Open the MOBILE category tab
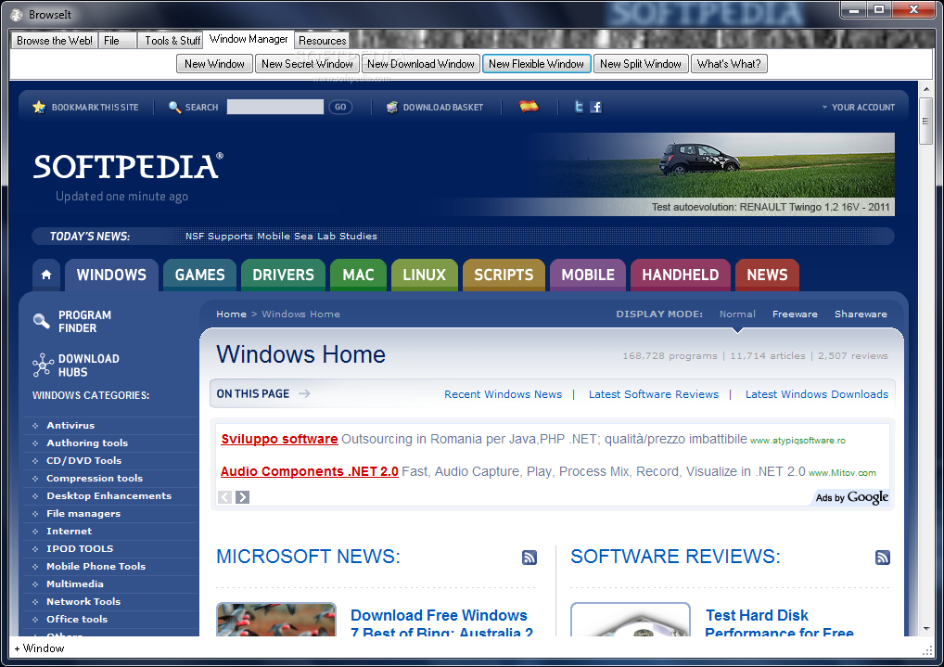This screenshot has width=944, height=667. 588,275
